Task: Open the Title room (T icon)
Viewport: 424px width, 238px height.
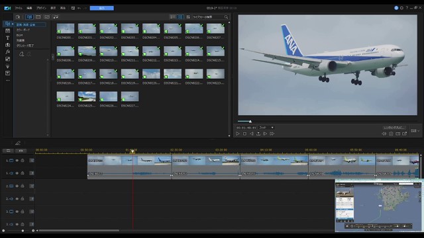Action: (7, 38)
